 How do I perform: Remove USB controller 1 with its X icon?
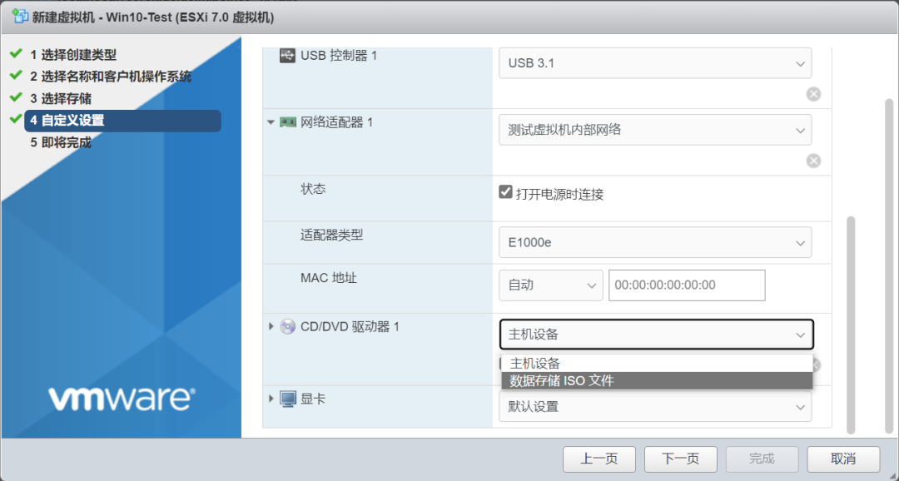(813, 94)
